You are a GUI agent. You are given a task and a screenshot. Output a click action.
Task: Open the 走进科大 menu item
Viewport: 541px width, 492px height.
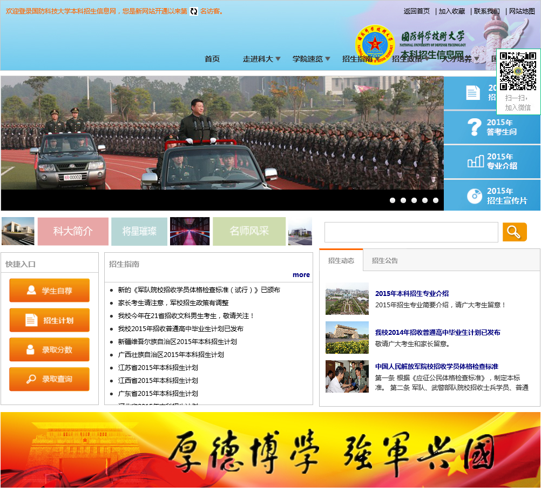tap(258, 59)
